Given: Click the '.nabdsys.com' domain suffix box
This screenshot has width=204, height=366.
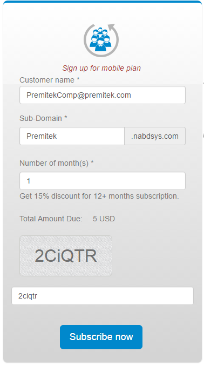Looking at the screenshot, I should coord(155,136).
